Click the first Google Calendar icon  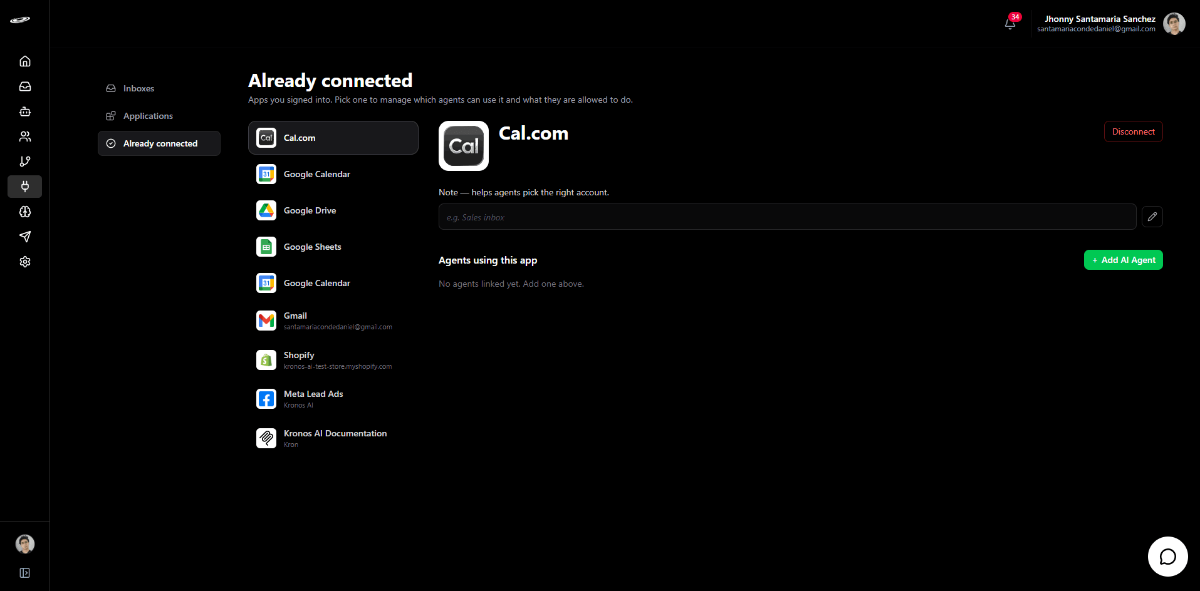(266, 174)
